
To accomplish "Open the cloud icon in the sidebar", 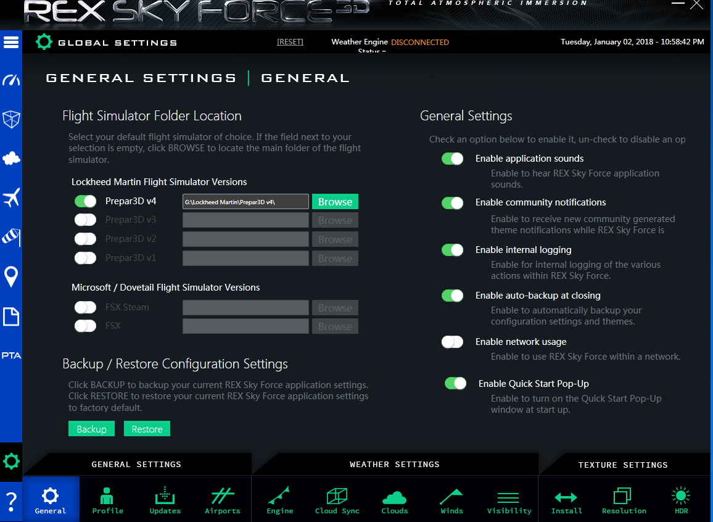I will click(x=11, y=159).
